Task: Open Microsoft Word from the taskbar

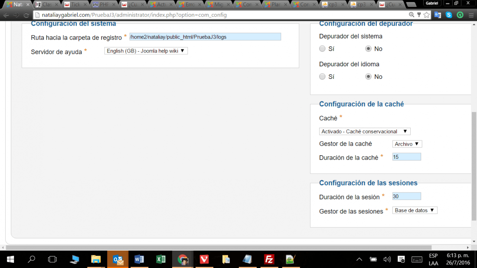Action: tap(139, 259)
